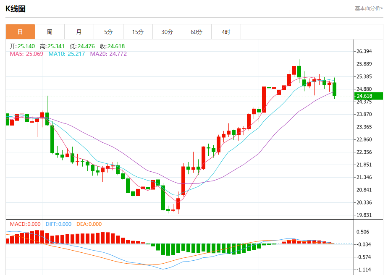
Task: Open the 5分 interval tab
Action: [x=108, y=32]
